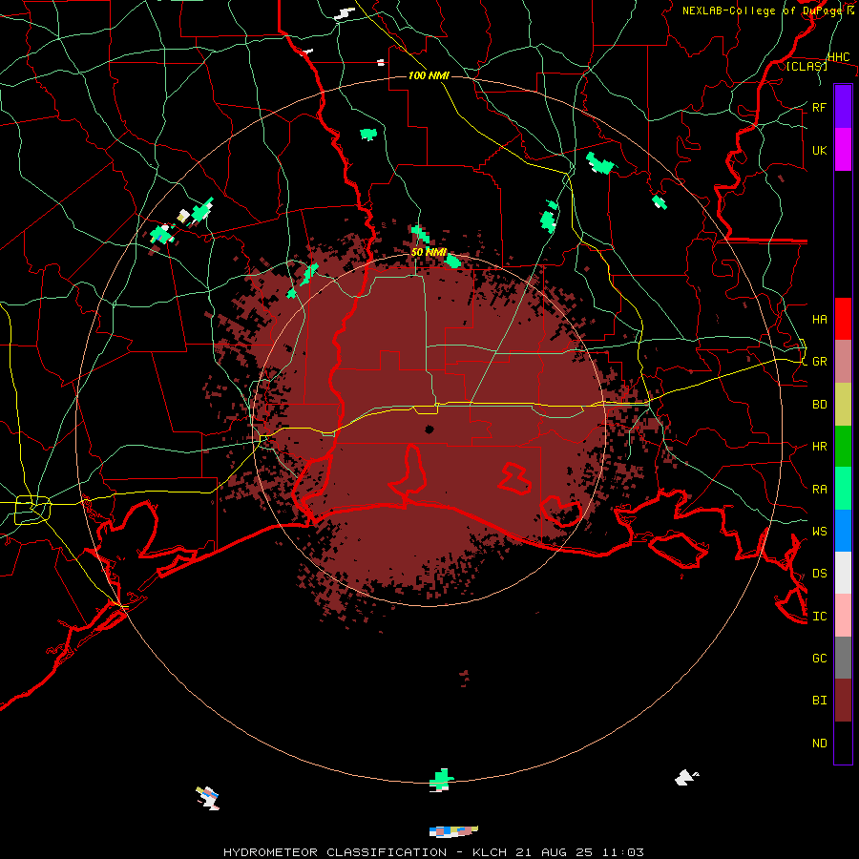
Task: Click the IC legend label
Action: point(819,616)
